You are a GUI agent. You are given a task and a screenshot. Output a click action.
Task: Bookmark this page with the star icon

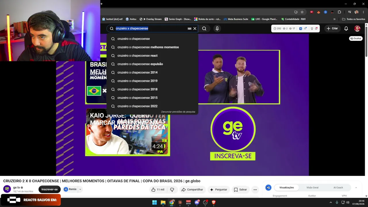[x=302, y=12]
